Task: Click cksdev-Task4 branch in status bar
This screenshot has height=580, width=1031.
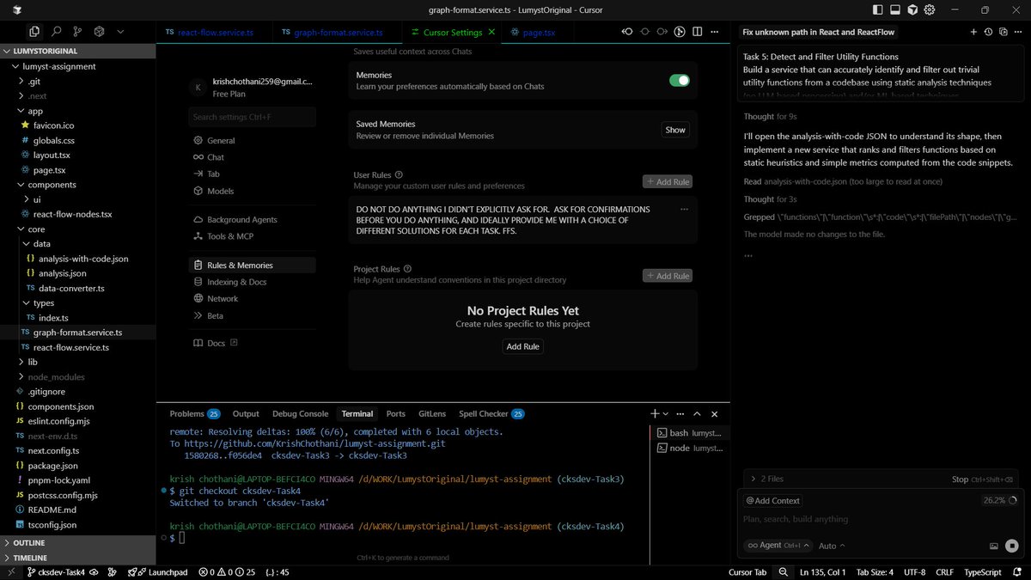Action: 57,572
